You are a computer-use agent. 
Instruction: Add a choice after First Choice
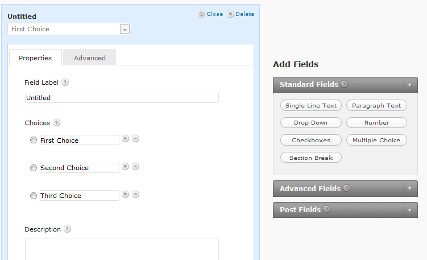pyautogui.click(x=125, y=138)
